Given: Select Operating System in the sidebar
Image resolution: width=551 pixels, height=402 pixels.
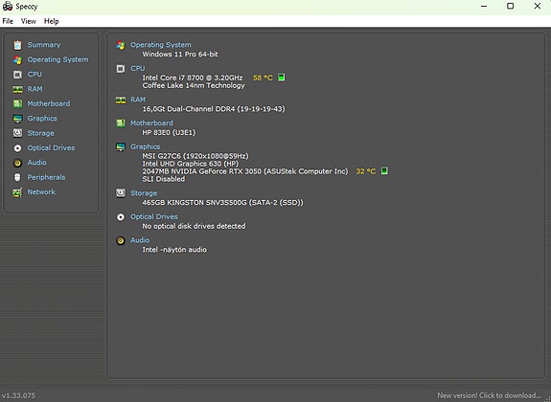Looking at the screenshot, I should (x=58, y=59).
